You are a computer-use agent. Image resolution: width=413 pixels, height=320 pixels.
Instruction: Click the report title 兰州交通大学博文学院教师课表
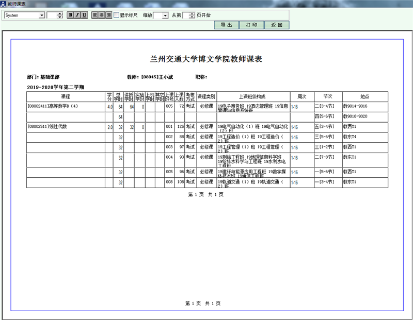click(x=206, y=59)
